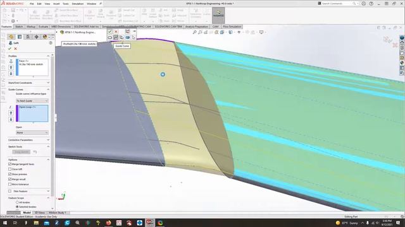The image size is (405, 227).
Task: Click the Drag Sketch button
Action: (x=22, y=152)
